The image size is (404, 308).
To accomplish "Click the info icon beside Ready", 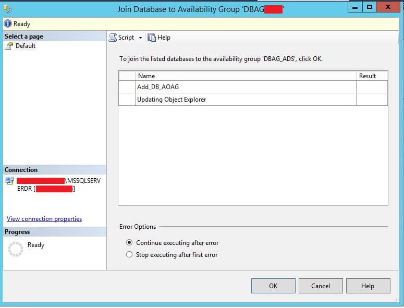I will (8, 23).
